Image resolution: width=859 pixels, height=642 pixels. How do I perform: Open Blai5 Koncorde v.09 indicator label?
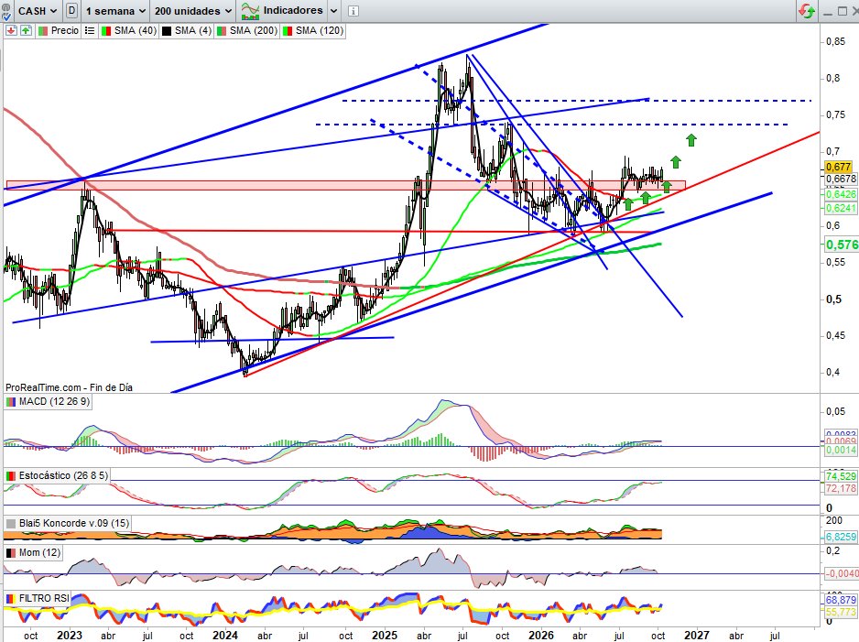(74, 523)
